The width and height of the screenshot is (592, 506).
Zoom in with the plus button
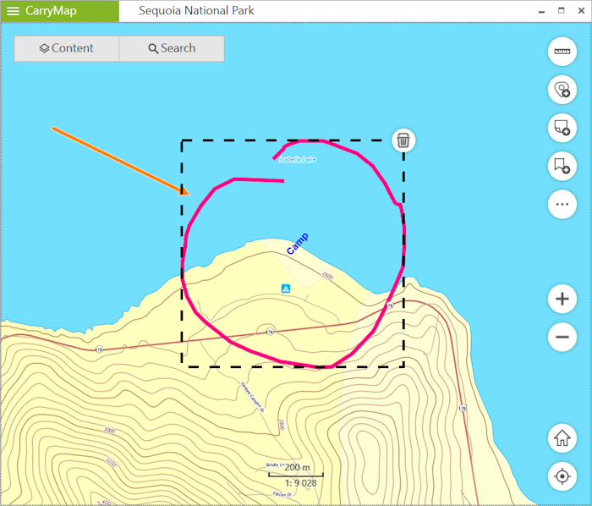tap(562, 299)
